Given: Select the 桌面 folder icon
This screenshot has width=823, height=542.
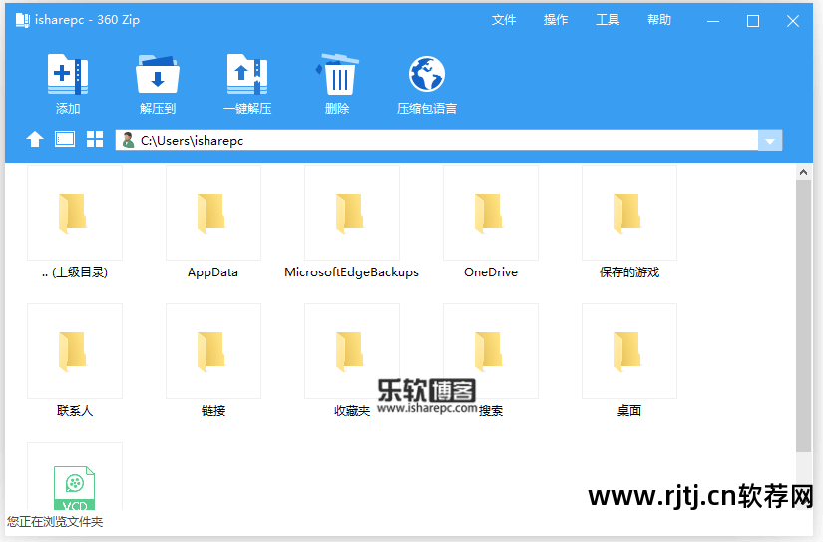Looking at the screenshot, I should coord(626,351).
